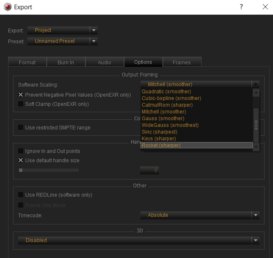Choose WideGauss (smoothest) scaling option

click(x=197, y=125)
